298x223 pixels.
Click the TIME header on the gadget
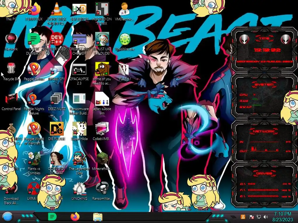pyautogui.click(x=264, y=39)
